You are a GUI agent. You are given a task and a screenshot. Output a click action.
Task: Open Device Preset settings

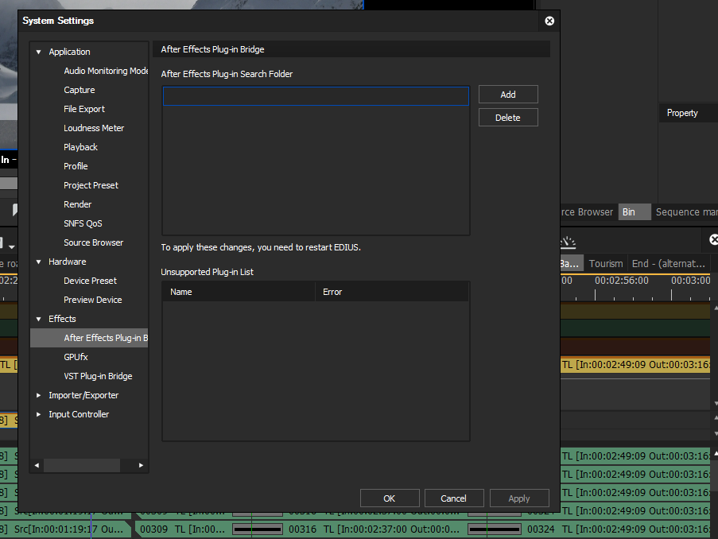pos(90,281)
